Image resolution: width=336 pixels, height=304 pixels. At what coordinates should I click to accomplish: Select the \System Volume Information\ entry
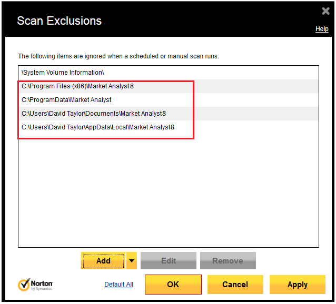168,73
